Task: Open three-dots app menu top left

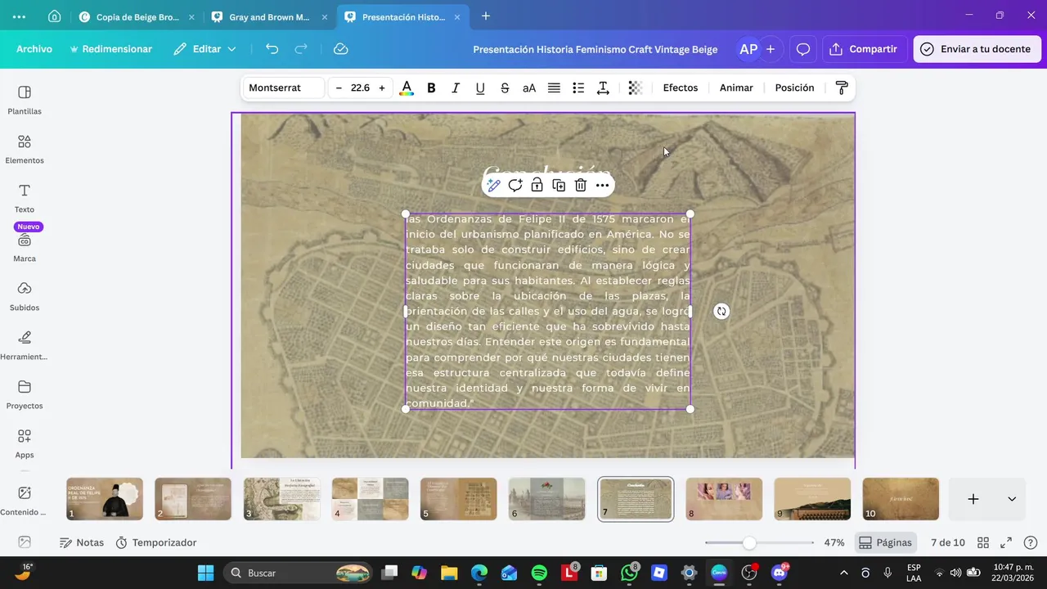Action: coord(19,16)
